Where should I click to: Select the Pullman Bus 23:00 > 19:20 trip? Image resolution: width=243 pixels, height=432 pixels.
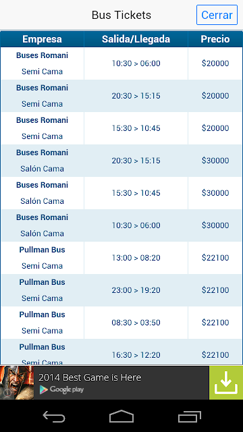[x=122, y=290]
